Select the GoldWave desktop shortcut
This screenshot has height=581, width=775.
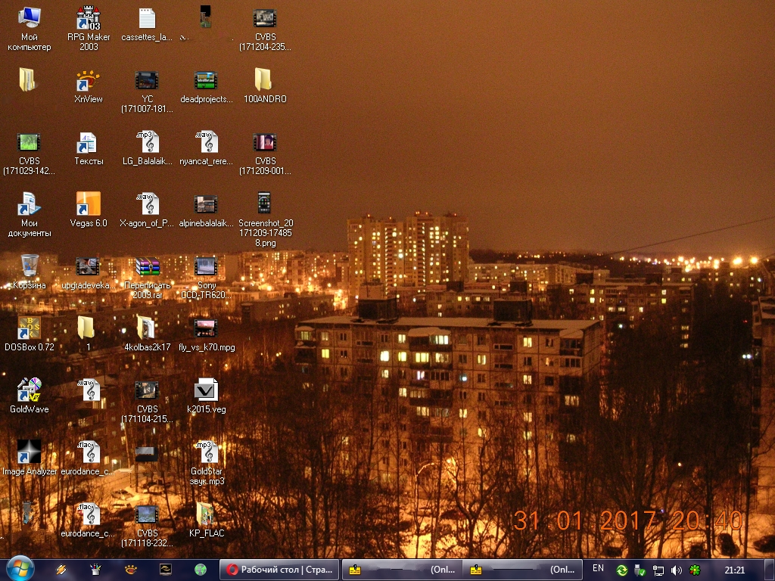tap(29, 390)
